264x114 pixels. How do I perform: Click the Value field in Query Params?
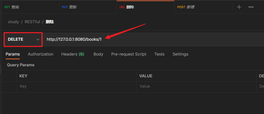[196, 86]
